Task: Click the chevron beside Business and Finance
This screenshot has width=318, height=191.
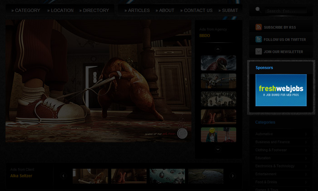Action: [306, 142]
